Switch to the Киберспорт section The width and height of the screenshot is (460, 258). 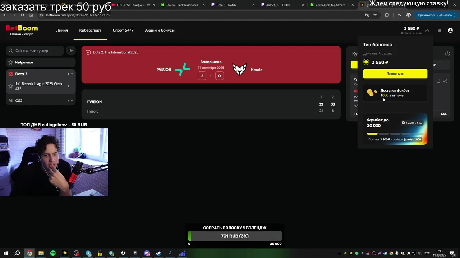(90, 30)
